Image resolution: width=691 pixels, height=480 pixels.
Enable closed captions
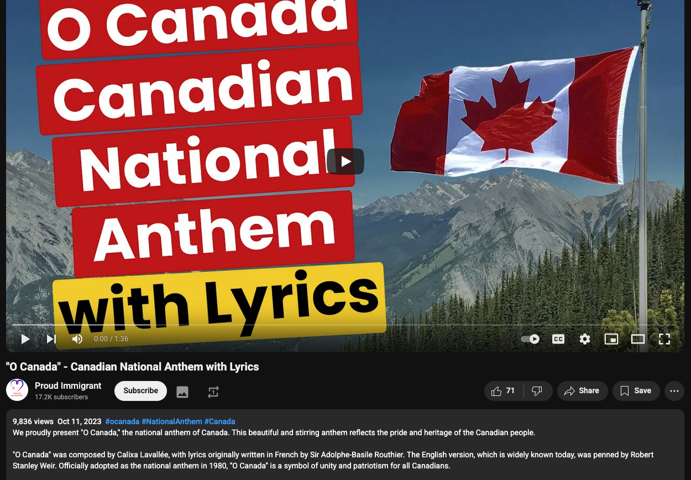(x=558, y=339)
